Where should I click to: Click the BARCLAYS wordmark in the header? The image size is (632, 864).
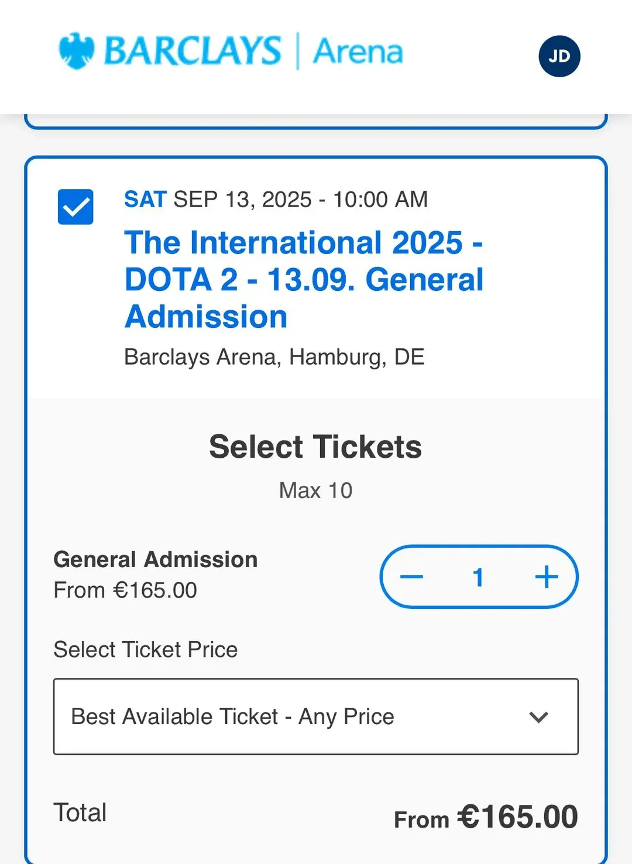click(x=193, y=51)
